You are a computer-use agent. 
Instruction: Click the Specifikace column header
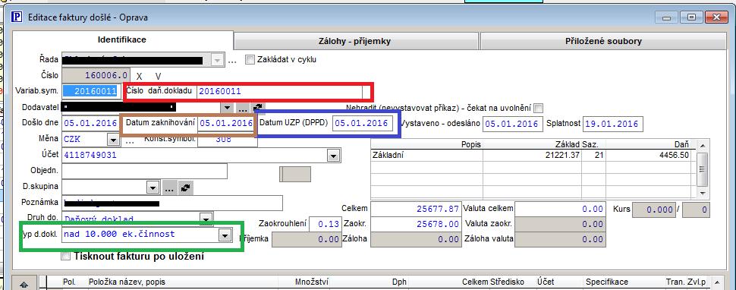(606, 282)
